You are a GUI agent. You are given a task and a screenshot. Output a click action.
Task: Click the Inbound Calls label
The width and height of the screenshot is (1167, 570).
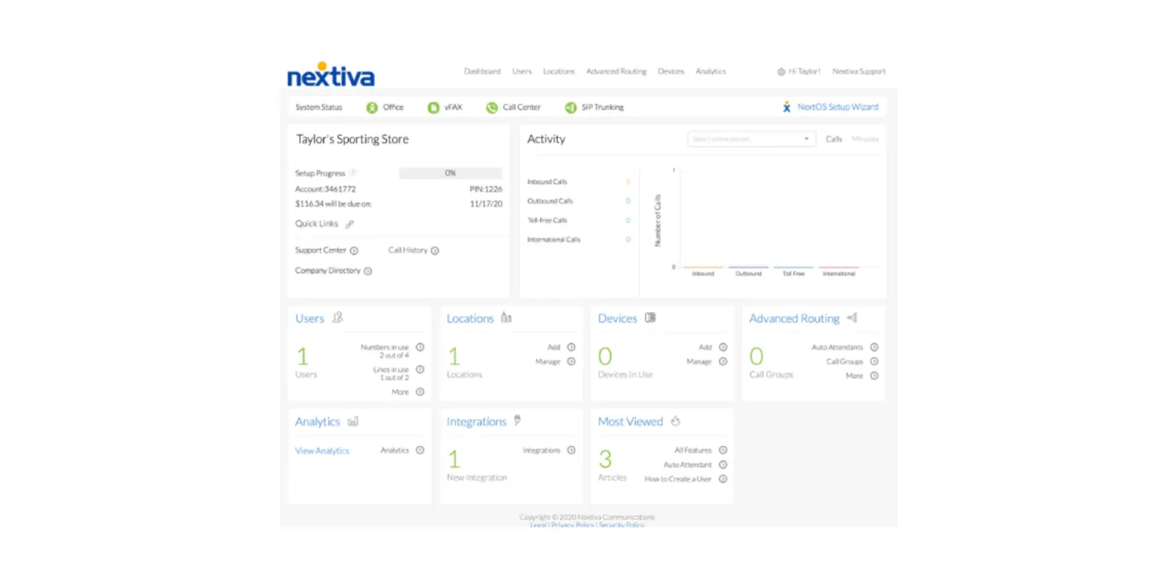click(x=547, y=182)
